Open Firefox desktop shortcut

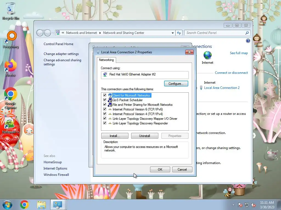[x=11, y=68]
